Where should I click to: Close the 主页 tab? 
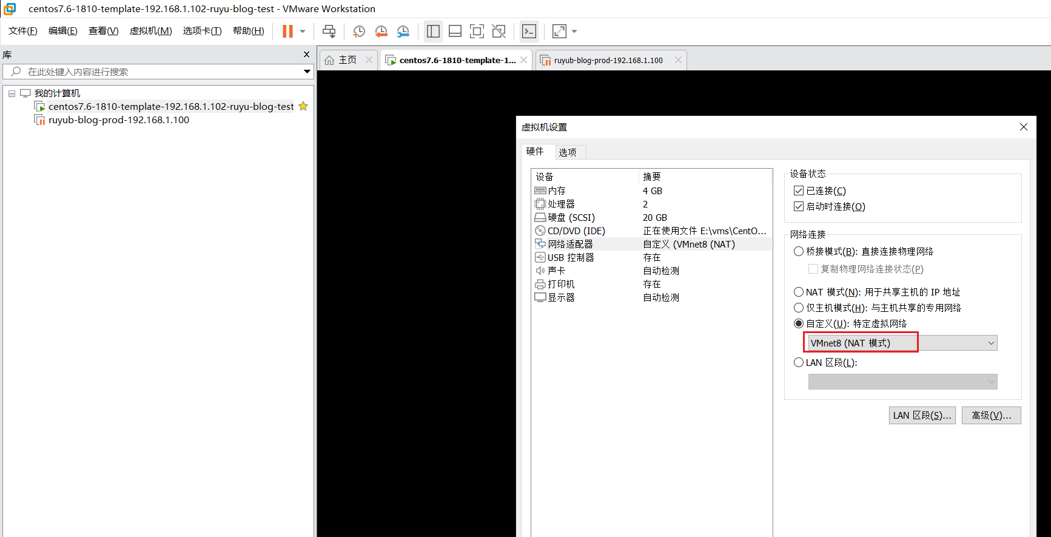tap(369, 59)
